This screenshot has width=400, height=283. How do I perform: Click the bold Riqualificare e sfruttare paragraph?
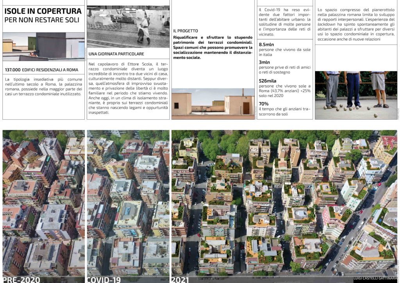tap(213, 47)
